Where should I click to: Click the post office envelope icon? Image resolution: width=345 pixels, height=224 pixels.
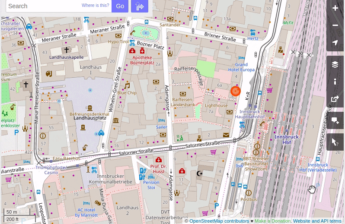(226, 135)
